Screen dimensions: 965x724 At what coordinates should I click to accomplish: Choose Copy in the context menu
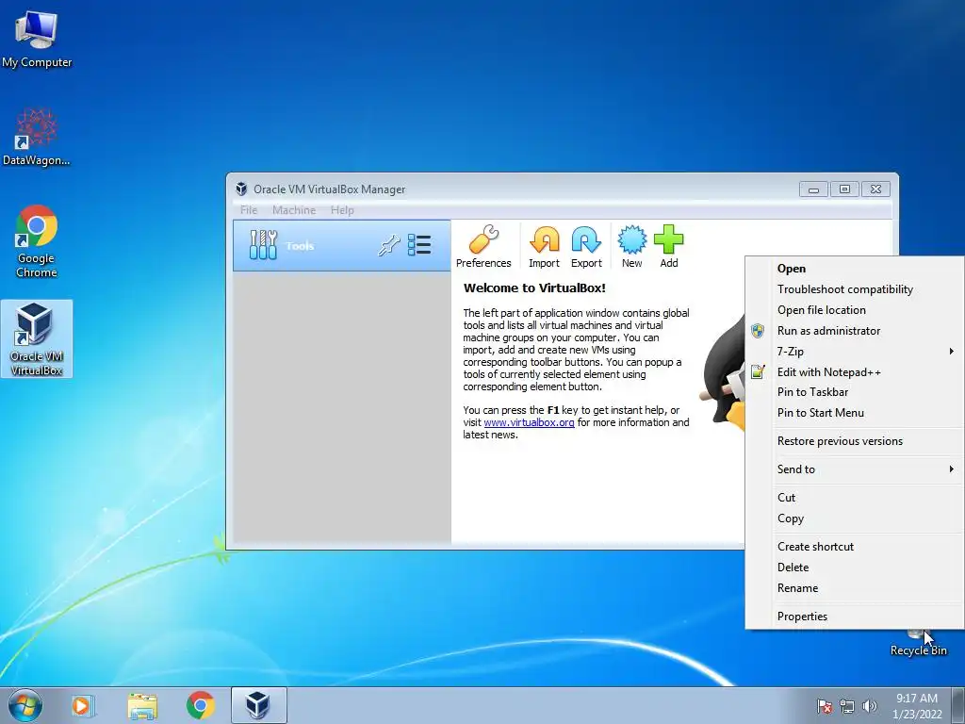tap(855, 518)
